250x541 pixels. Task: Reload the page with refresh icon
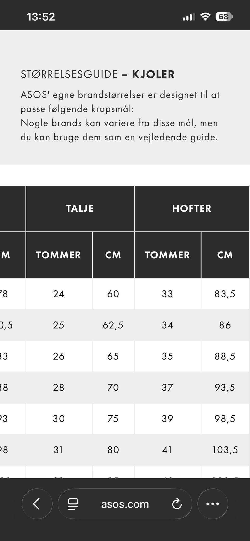coord(177,504)
